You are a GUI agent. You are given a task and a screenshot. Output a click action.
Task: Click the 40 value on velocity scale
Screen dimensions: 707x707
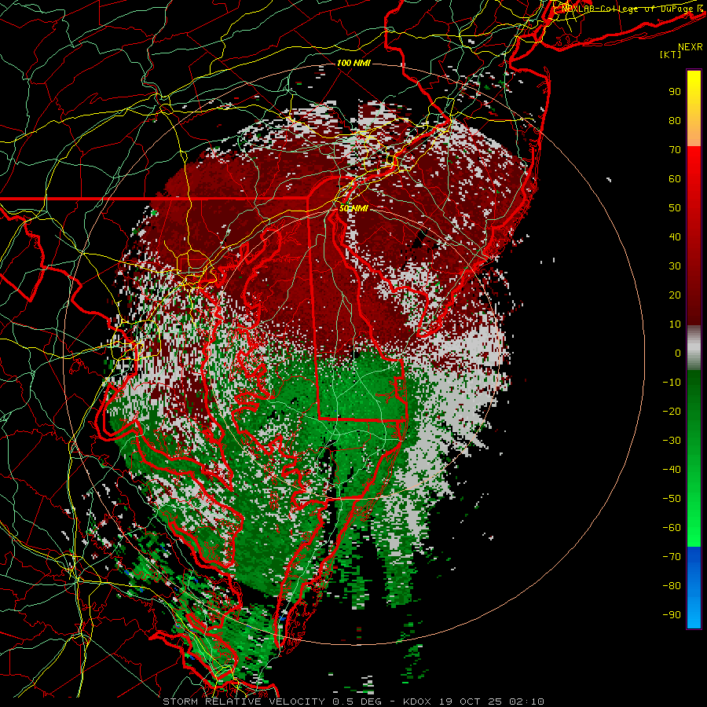tap(675, 236)
